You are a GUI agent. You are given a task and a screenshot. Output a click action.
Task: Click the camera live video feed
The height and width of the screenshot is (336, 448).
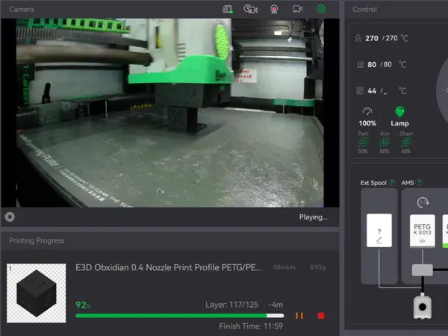(x=170, y=113)
